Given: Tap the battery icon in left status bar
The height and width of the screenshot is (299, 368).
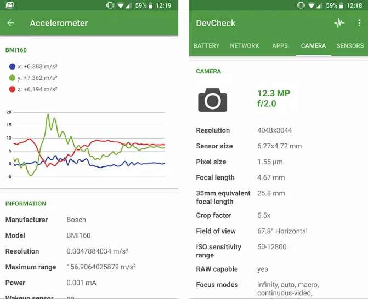Looking at the screenshot, I should click(151, 5).
